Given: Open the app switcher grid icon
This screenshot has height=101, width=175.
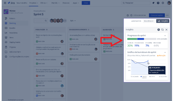Looking at the screenshot, I should coord(5,3).
